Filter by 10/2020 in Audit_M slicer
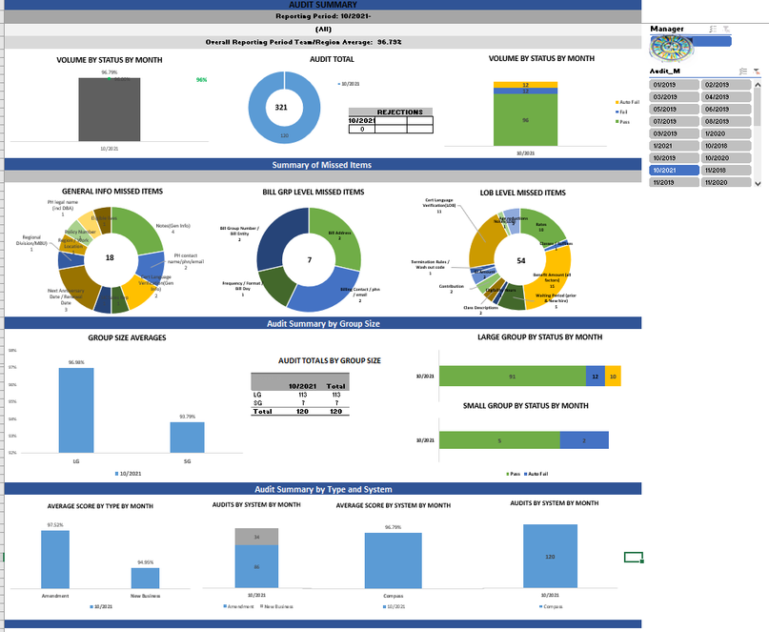 point(726,158)
